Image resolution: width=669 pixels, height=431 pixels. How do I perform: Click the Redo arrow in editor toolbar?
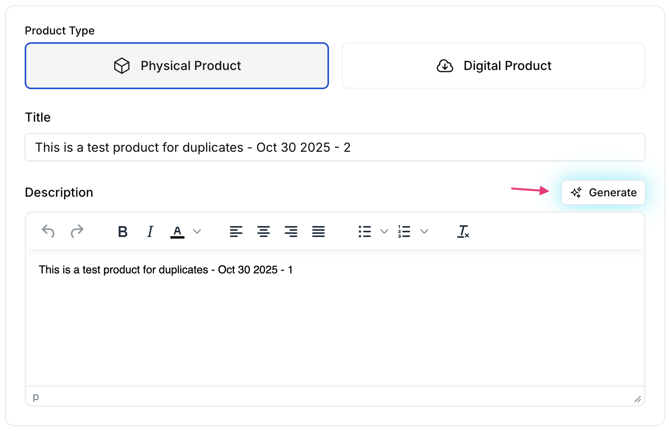tap(77, 232)
